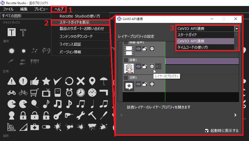Open the guide topic combo box arrow
Image resolution: width=249 pixels, height=141 pixels.
(x=237, y=29)
